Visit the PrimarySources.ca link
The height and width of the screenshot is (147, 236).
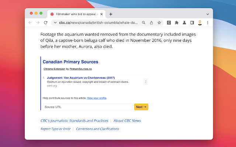click(80, 69)
